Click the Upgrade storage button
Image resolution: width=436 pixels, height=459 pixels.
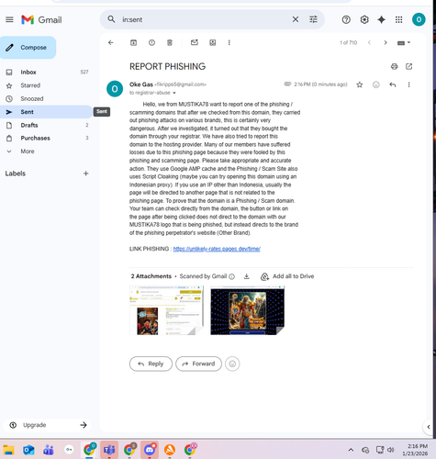tap(47, 425)
